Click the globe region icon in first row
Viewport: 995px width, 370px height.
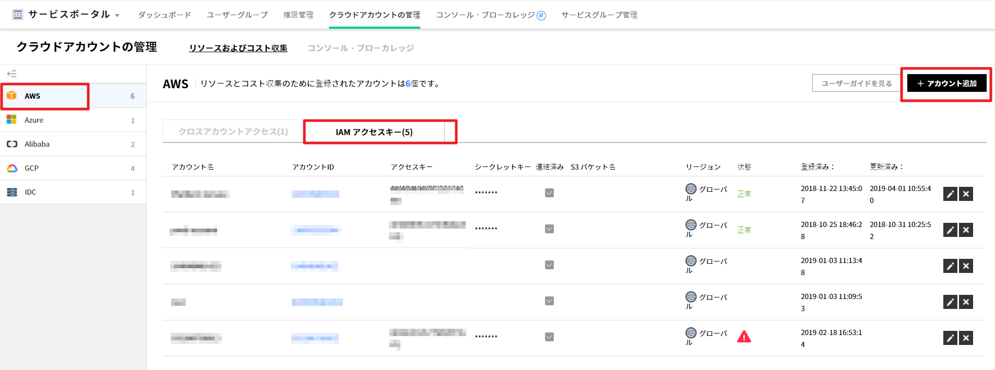click(691, 188)
